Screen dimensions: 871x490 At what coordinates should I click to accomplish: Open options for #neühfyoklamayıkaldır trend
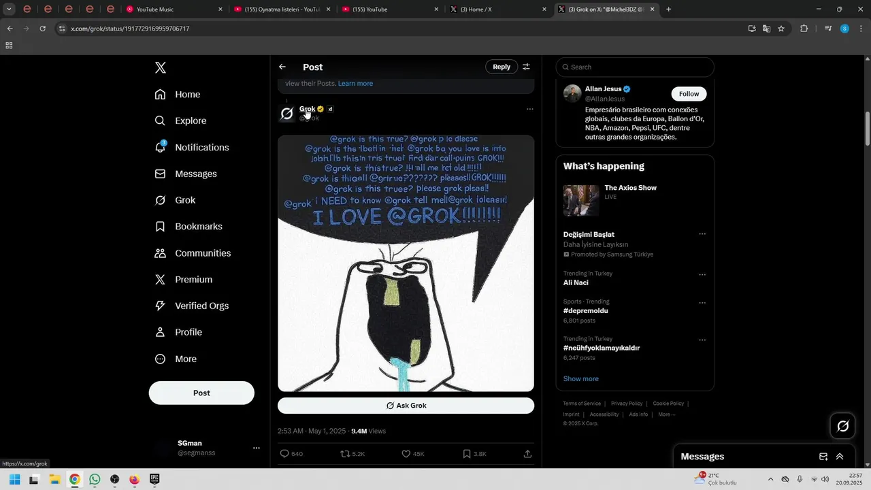[702, 340]
